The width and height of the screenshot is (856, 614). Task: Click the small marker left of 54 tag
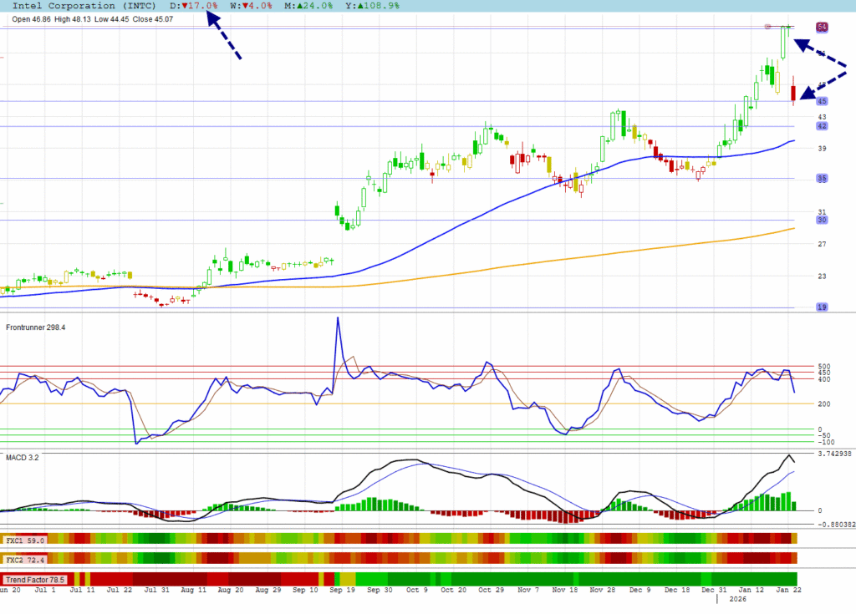point(767,28)
